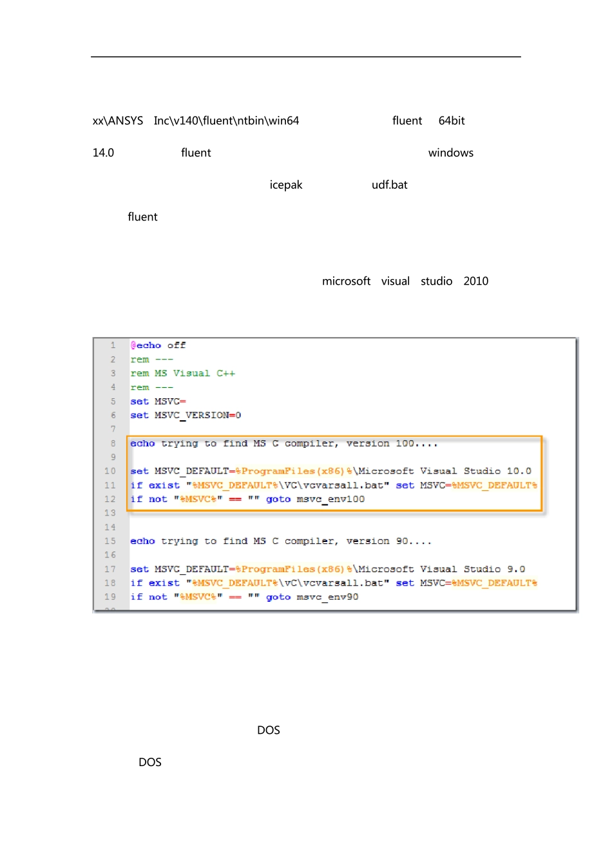Click line number 8 in code gutter

tap(113, 443)
